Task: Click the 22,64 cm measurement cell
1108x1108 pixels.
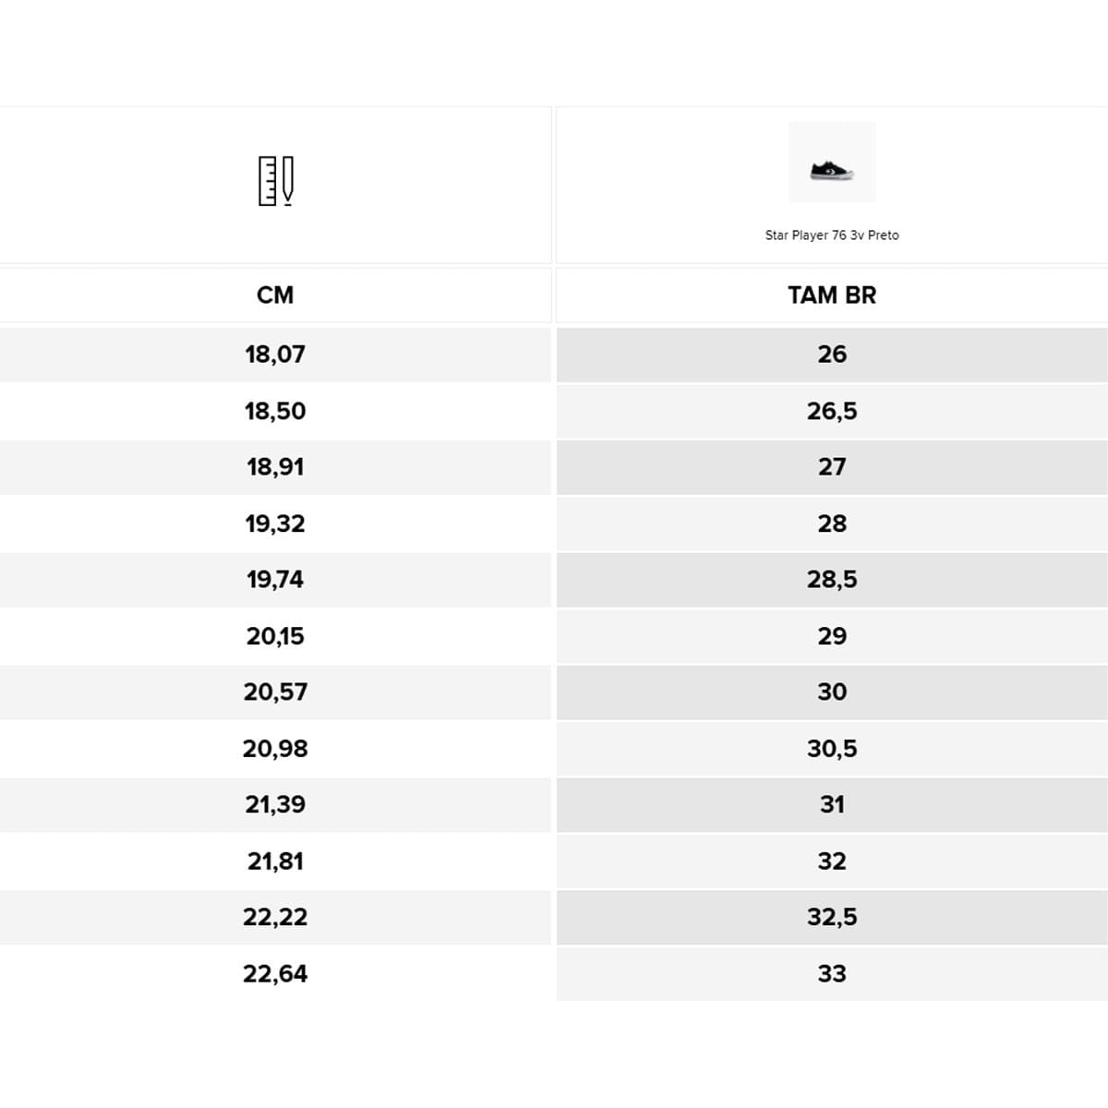Action: [275, 974]
